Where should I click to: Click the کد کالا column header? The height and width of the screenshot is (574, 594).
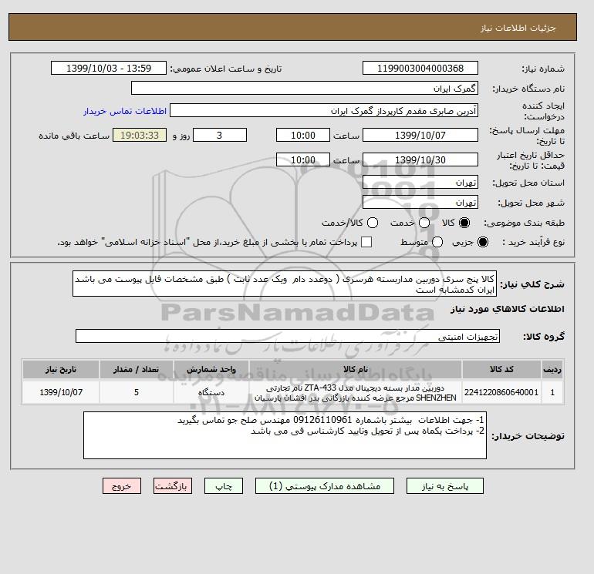pyautogui.click(x=501, y=369)
